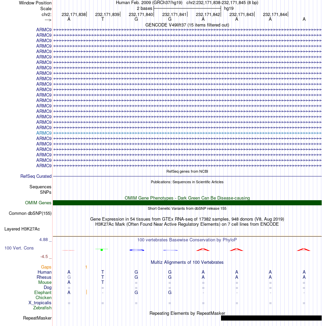This screenshot has width=322, height=326.
Task: Click 'Multiz Alignments of 100 Vertebrates' title
Action: tap(187, 262)
